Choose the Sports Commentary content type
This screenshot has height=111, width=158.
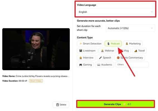[x=130, y=58]
